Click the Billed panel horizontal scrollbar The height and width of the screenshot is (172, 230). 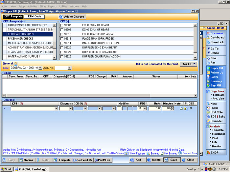[x=78, y=96]
